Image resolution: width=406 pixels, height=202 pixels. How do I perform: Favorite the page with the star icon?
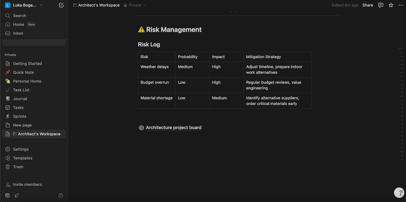[x=391, y=5]
